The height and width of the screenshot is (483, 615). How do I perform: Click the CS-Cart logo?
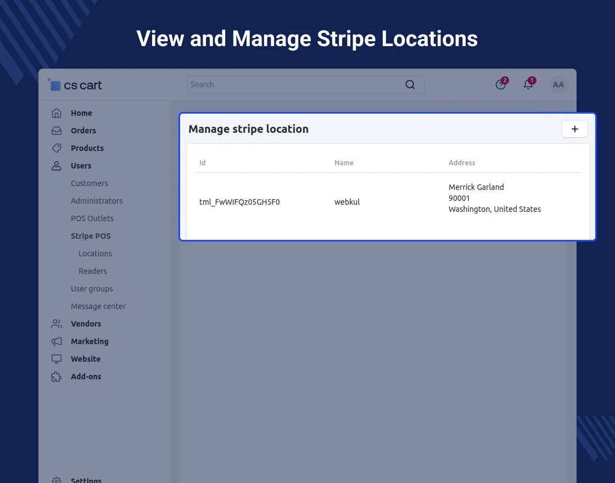[x=75, y=85]
